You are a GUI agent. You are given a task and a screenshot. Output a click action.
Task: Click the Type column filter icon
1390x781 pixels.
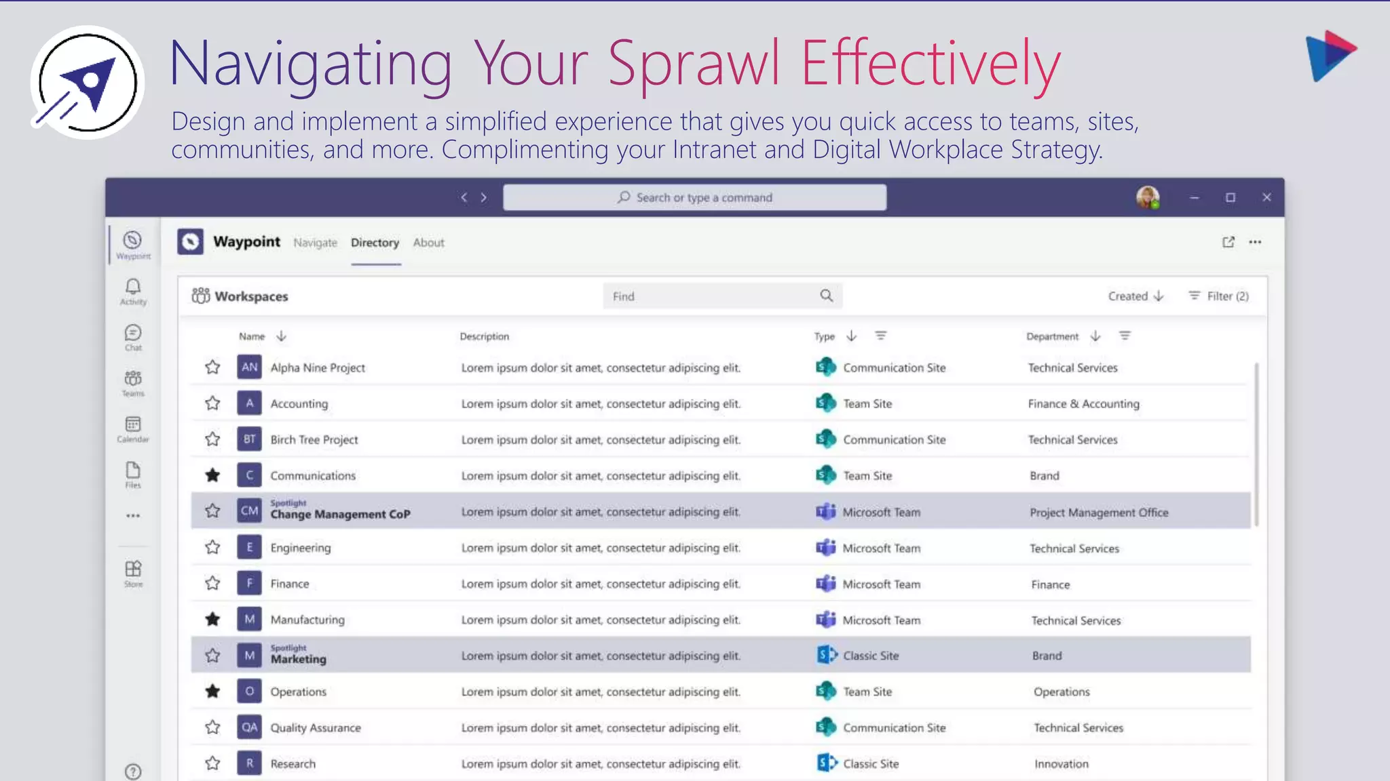tap(880, 336)
